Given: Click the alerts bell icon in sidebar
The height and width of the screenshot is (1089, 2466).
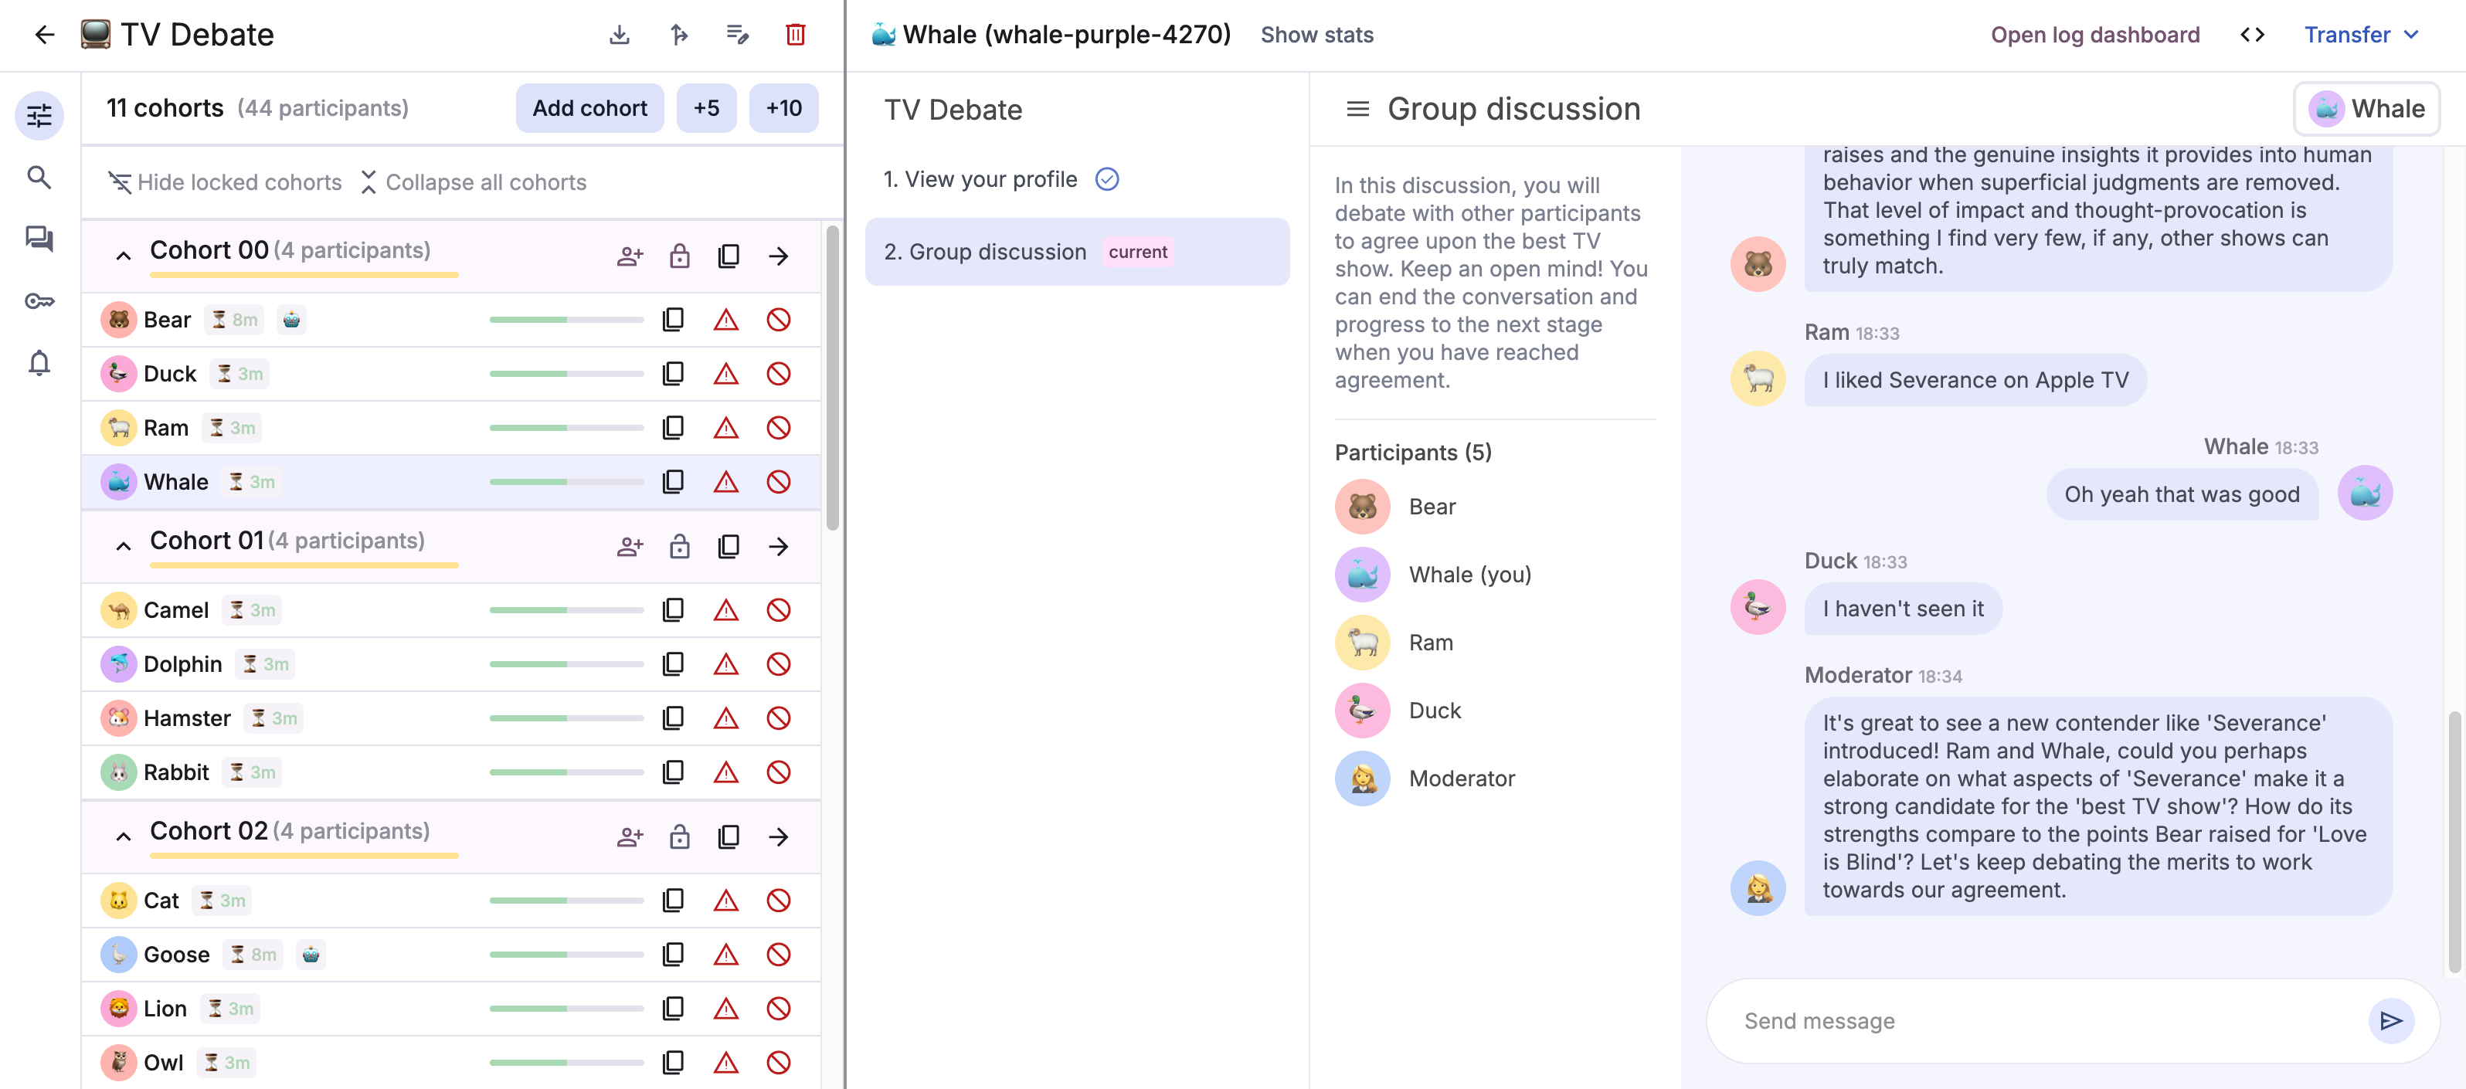Looking at the screenshot, I should pos(39,363).
